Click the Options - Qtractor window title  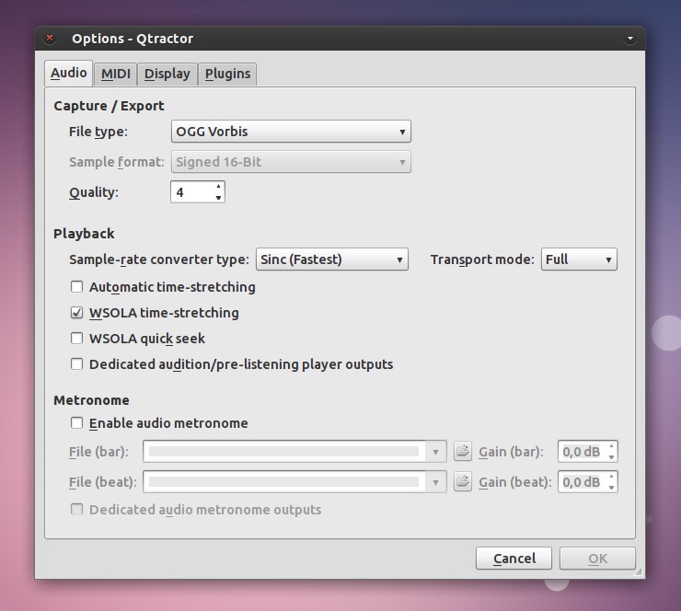tap(133, 39)
